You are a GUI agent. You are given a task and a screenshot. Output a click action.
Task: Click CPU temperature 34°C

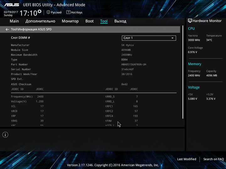pyautogui.click(x=209, y=40)
